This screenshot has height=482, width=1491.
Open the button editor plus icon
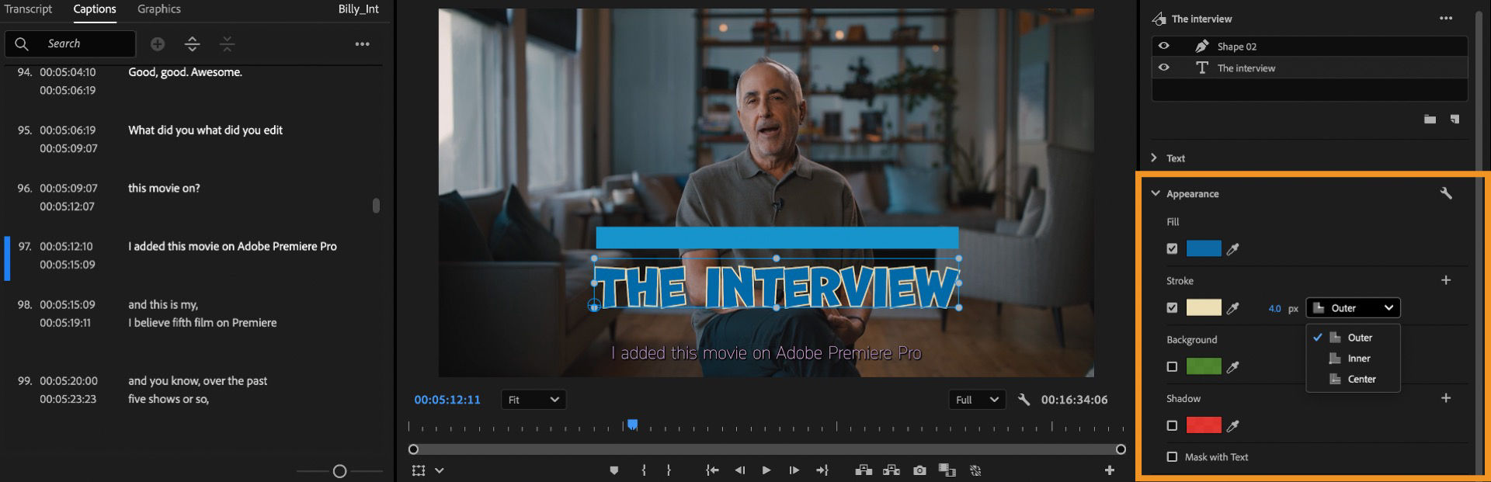1110,470
